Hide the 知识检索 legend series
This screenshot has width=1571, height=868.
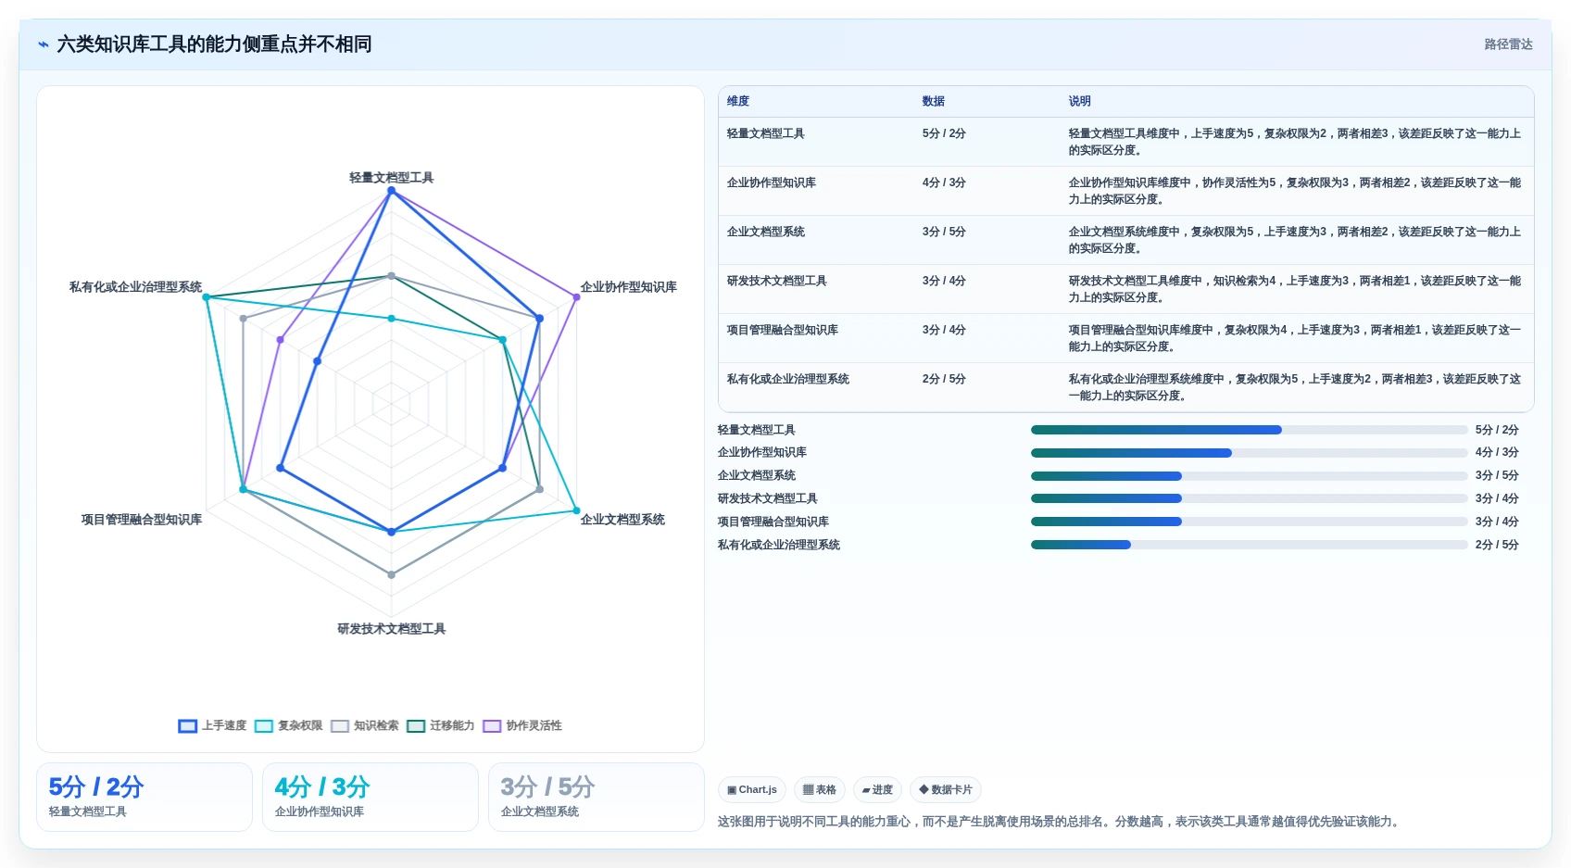point(365,725)
